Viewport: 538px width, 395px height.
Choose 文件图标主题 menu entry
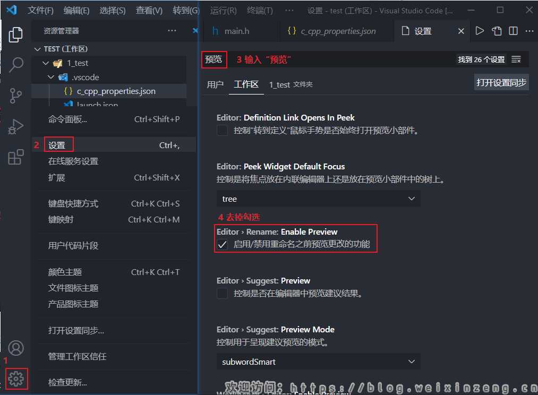tap(114, 288)
